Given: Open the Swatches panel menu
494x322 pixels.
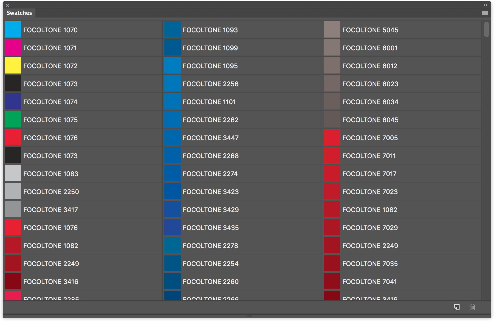Looking at the screenshot, I should [485, 13].
